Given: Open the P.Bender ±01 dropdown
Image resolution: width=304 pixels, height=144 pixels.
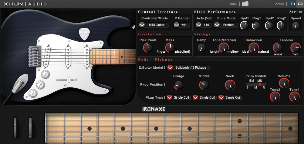Looking at the screenshot, I should 182,25.
